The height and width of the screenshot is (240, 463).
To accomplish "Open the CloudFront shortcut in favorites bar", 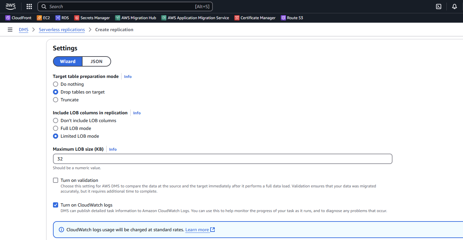I will point(19,18).
